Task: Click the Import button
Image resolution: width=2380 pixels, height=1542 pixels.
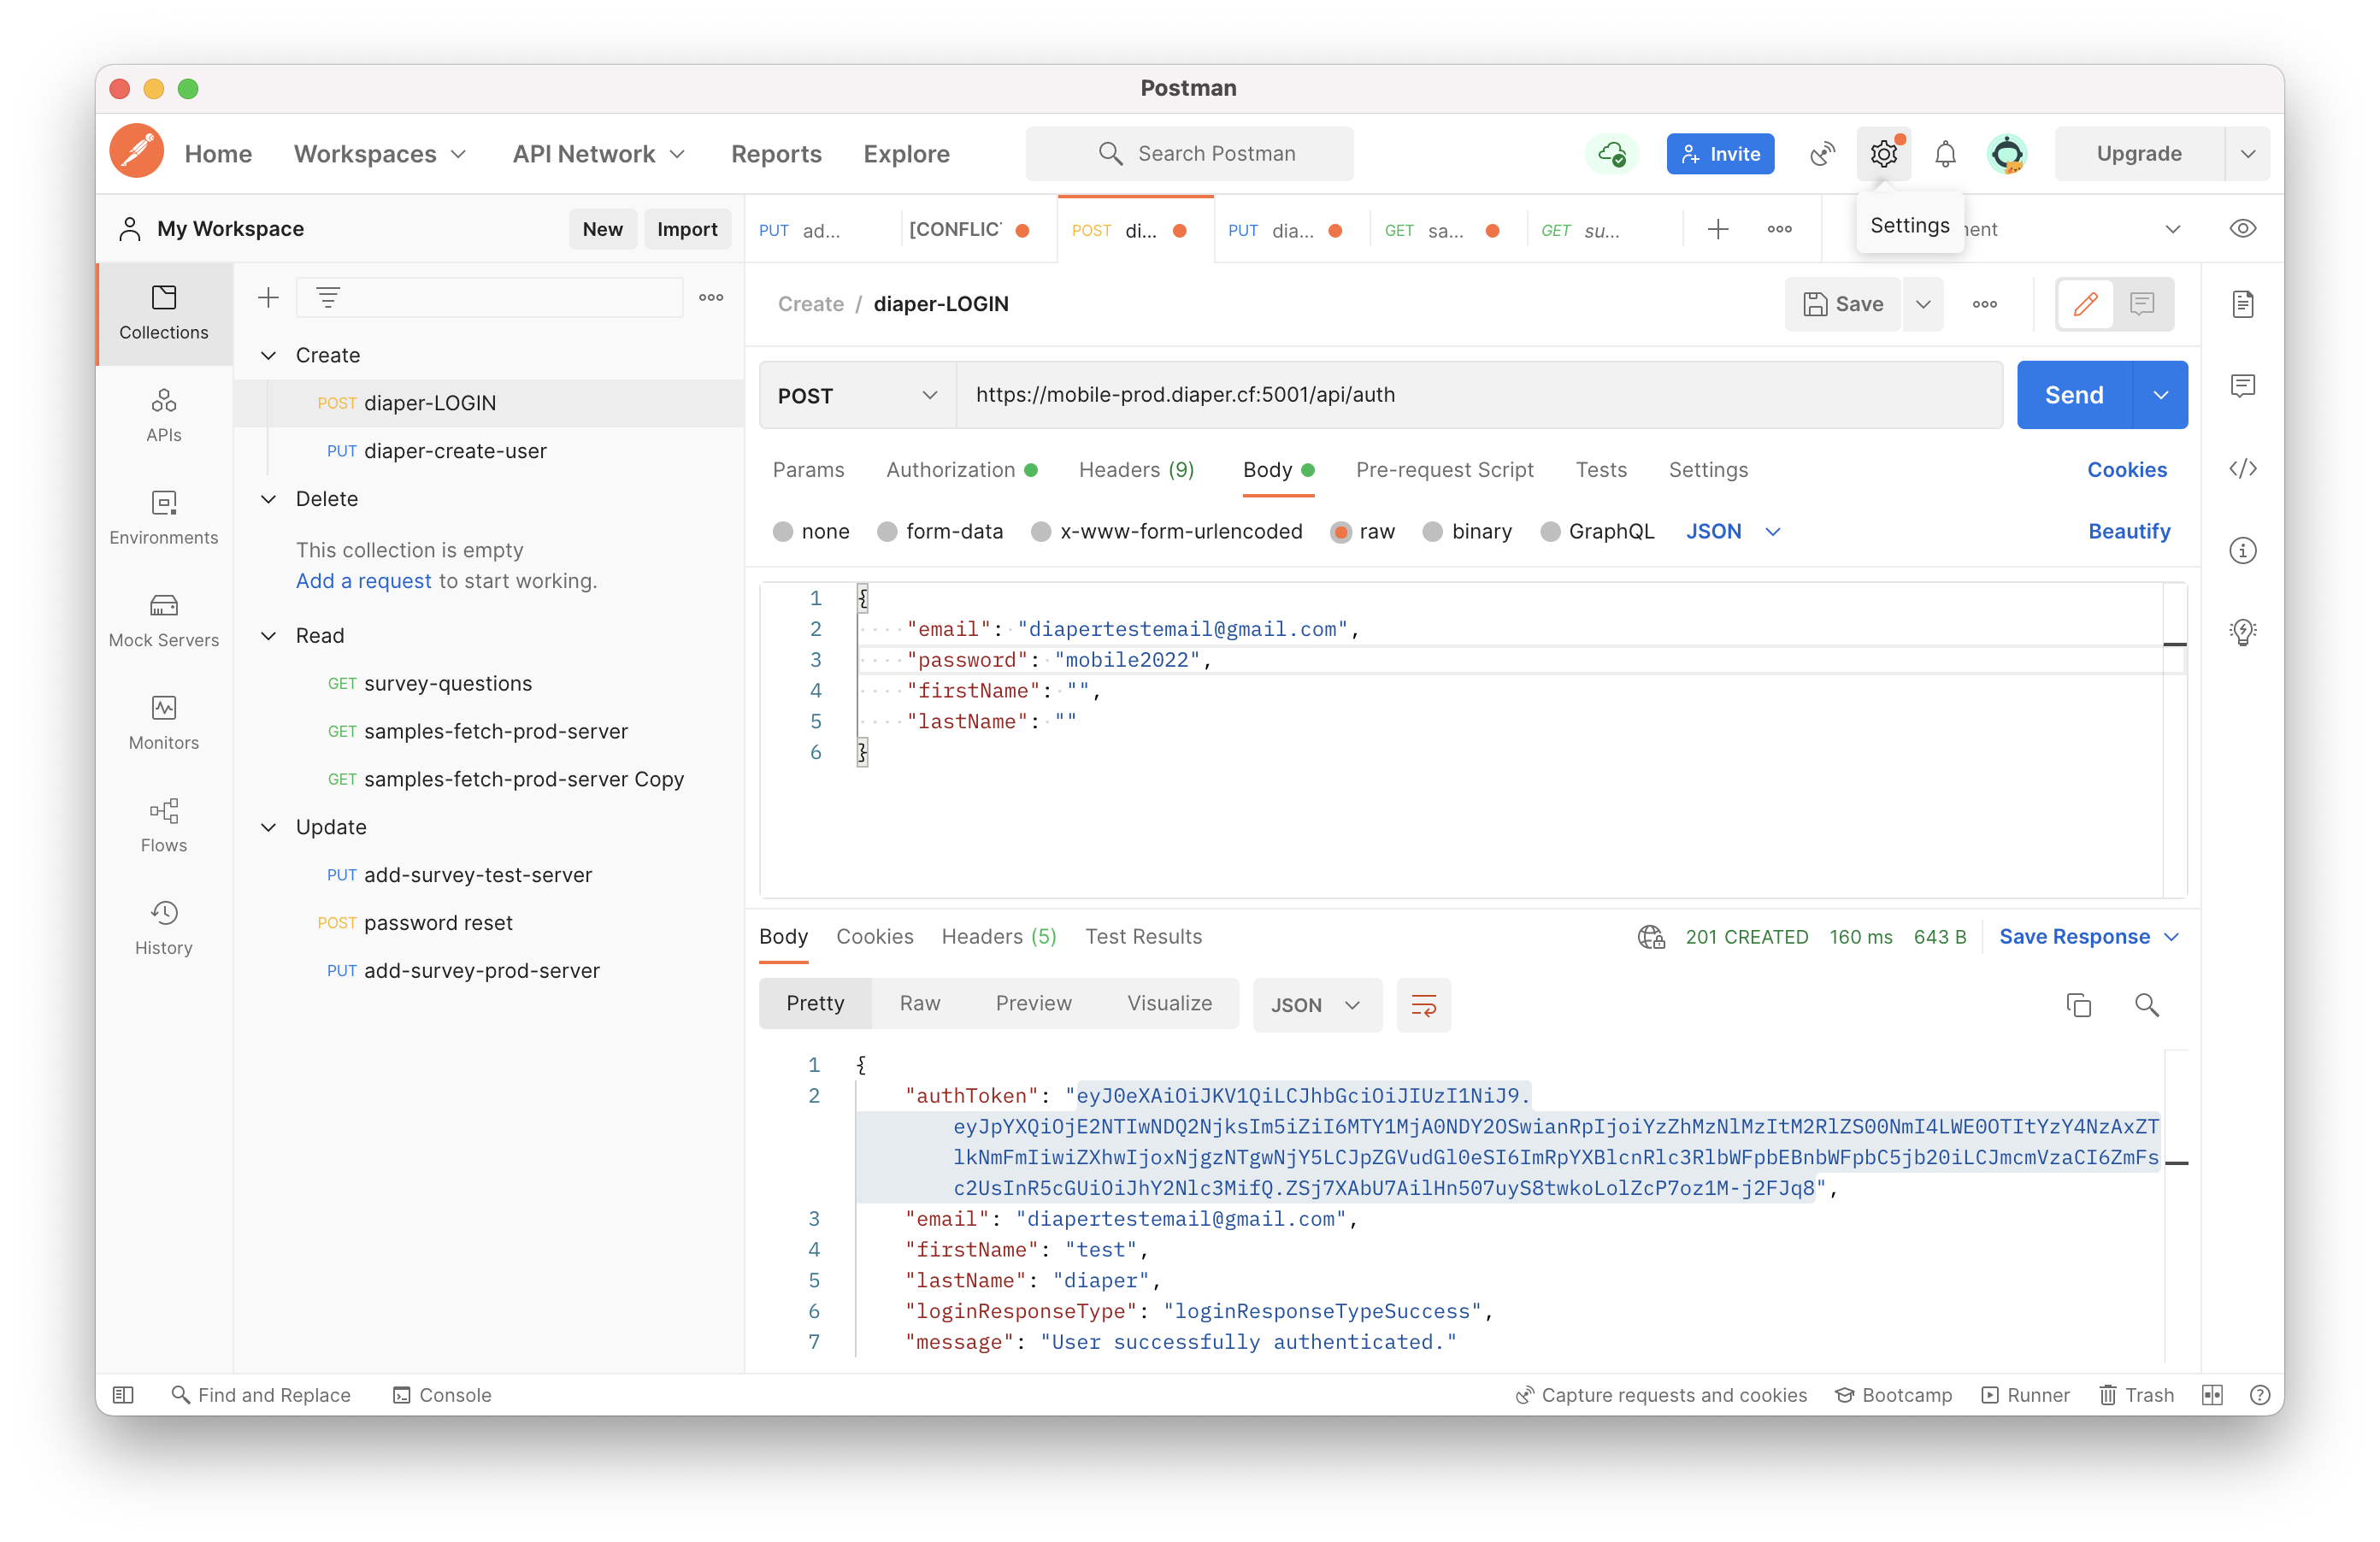Action: coord(687,229)
